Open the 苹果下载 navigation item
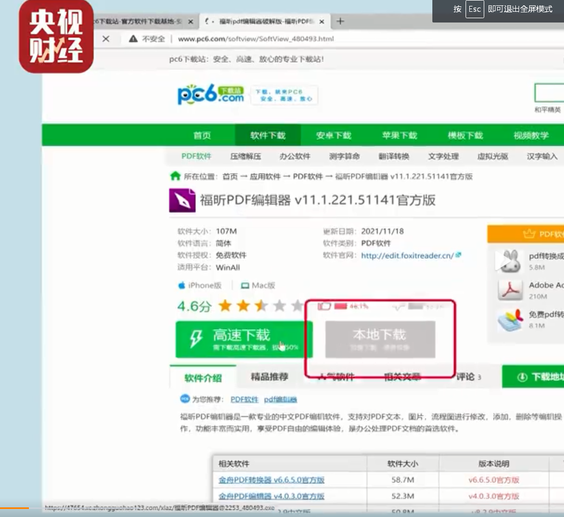The height and width of the screenshot is (517, 564). point(400,136)
